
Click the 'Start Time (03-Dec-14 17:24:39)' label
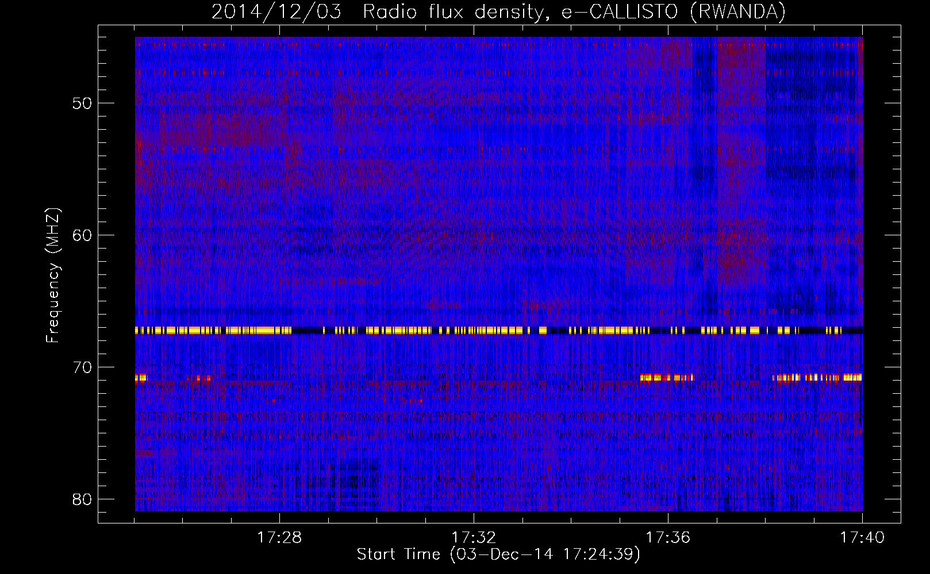click(x=498, y=554)
